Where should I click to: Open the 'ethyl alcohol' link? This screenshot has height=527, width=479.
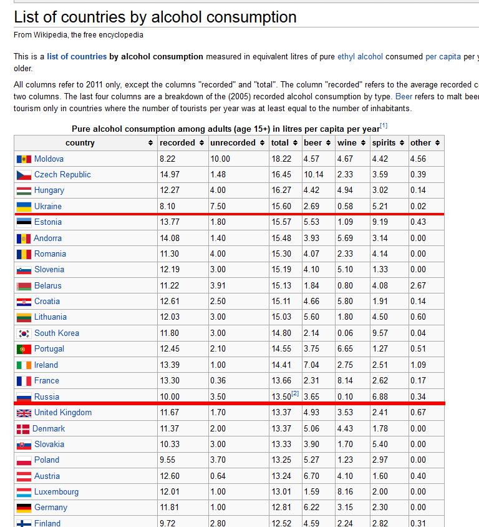[x=360, y=56]
